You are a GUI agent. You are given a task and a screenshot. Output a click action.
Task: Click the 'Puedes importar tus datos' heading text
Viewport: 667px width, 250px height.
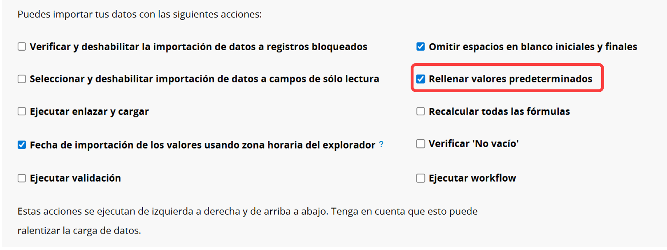[139, 14]
